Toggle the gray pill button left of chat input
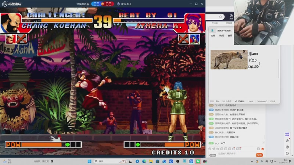This screenshot has height=165, width=294. pyautogui.click(x=213, y=155)
